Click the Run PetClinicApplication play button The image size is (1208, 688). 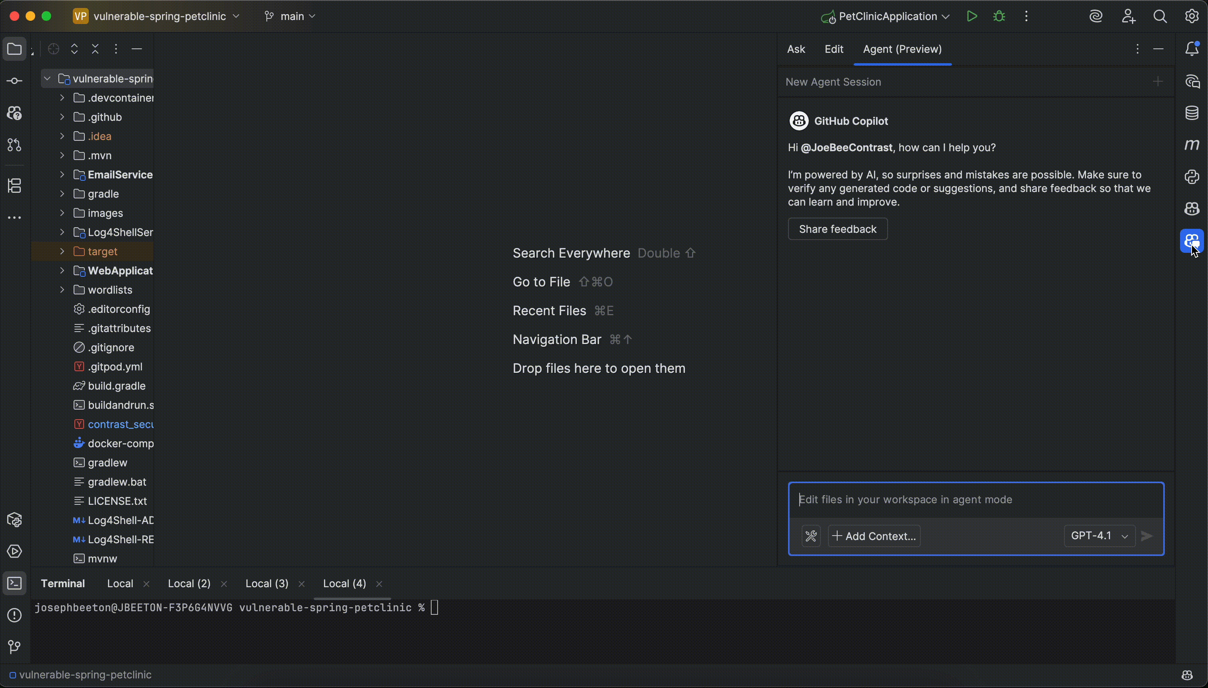(x=972, y=16)
